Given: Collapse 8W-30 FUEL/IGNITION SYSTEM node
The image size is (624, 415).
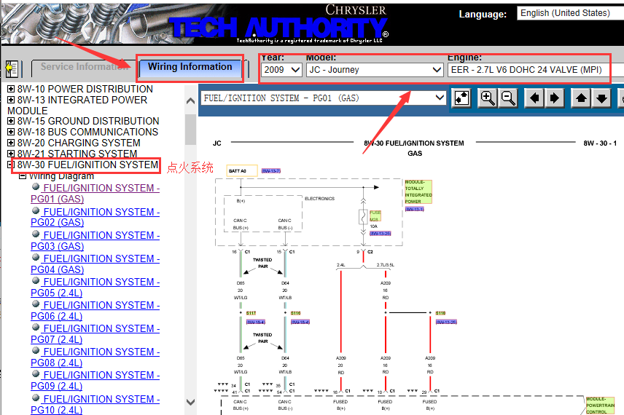Looking at the screenshot, I should coord(11,165).
